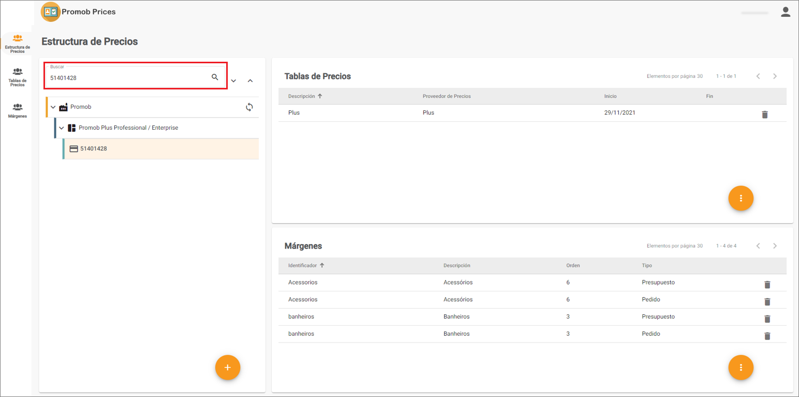Click Elementos por página in Tablas de Precios
This screenshot has height=397, width=799.
(x=674, y=76)
